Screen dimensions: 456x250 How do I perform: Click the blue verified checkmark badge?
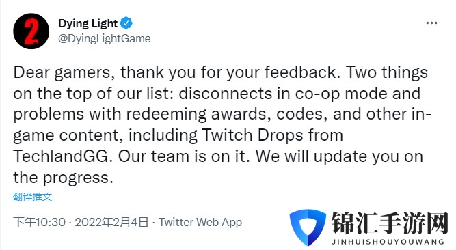126,23
